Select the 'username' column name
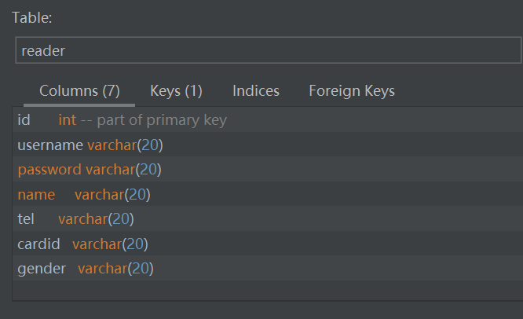The width and height of the screenshot is (523, 319). 50,145
